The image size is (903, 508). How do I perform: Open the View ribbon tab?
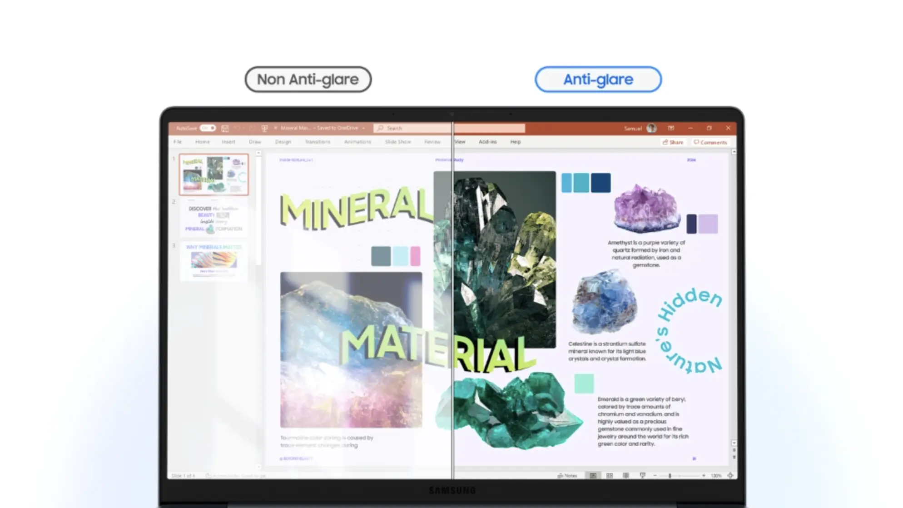(460, 142)
